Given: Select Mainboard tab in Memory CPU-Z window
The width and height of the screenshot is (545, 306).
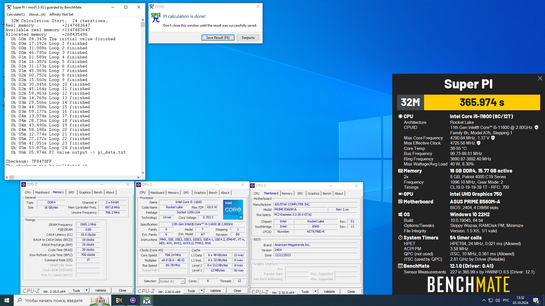Looking at the screenshot, I should coord(42,192).
